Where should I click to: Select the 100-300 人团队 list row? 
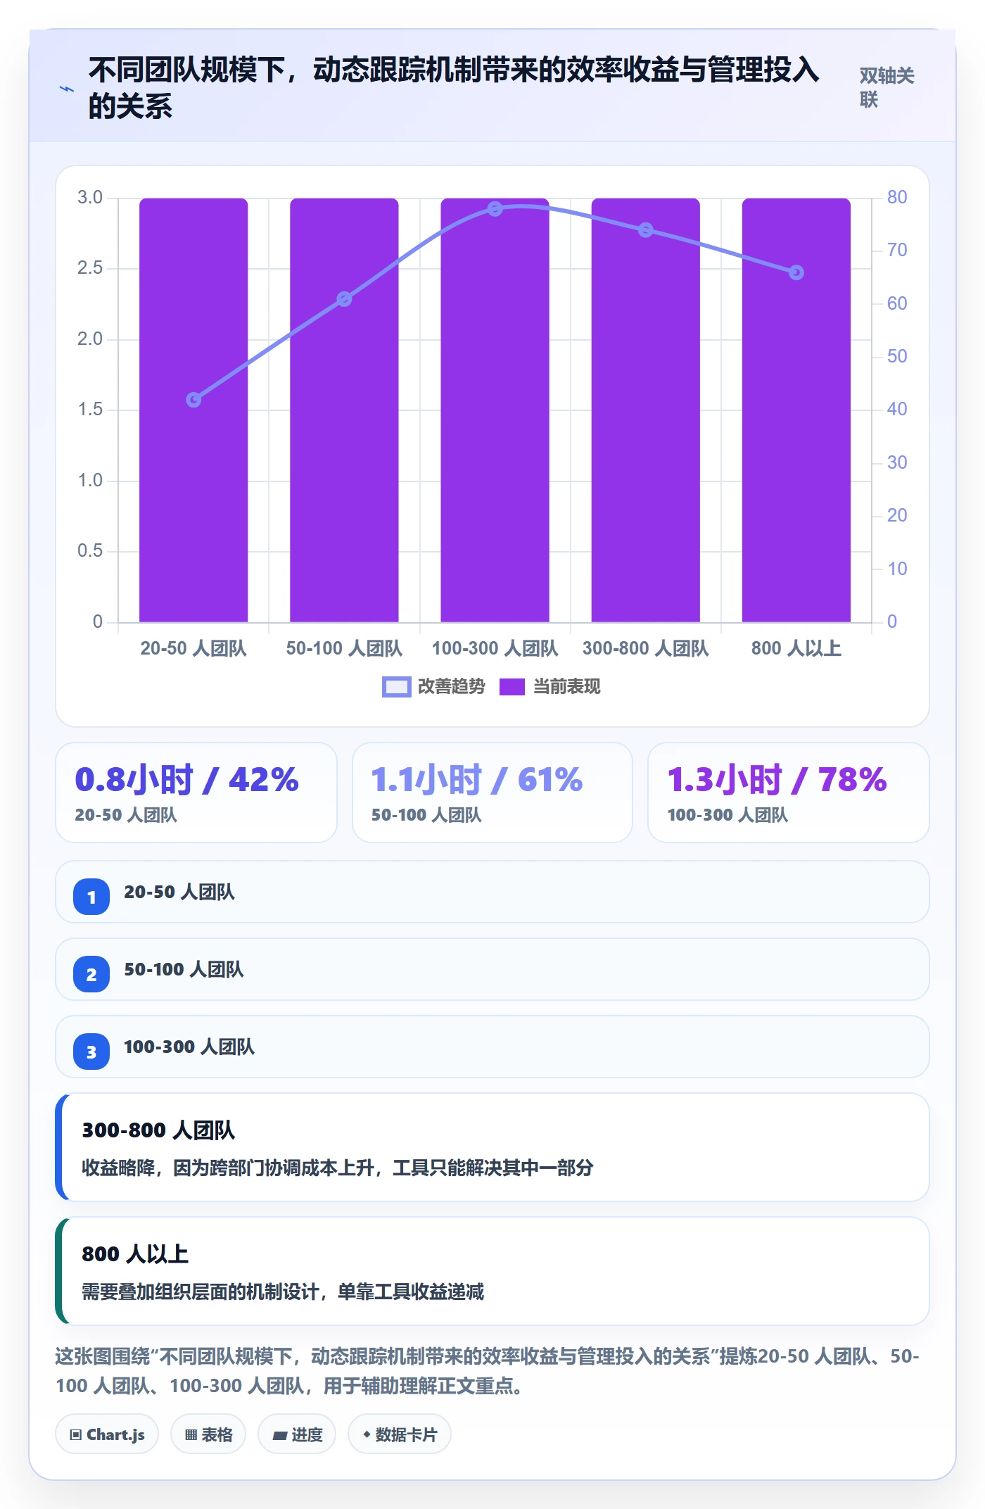pyautogui.click(x=493, y=1047)
